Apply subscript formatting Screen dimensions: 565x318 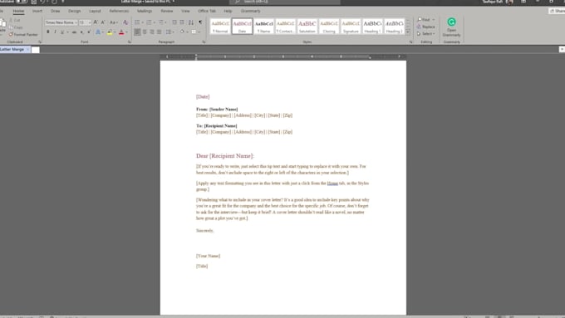pyautogui.click(x=81, y=32)
